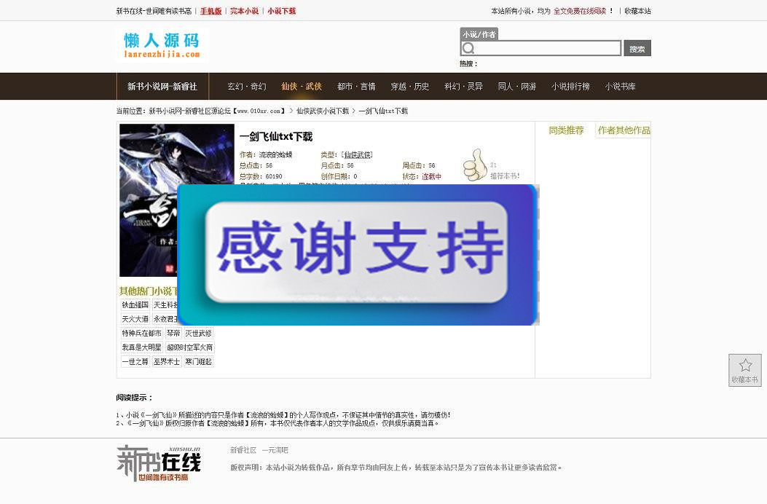
Task: Open 小说书库 in the navbar
Action: (x=621, y=86)
